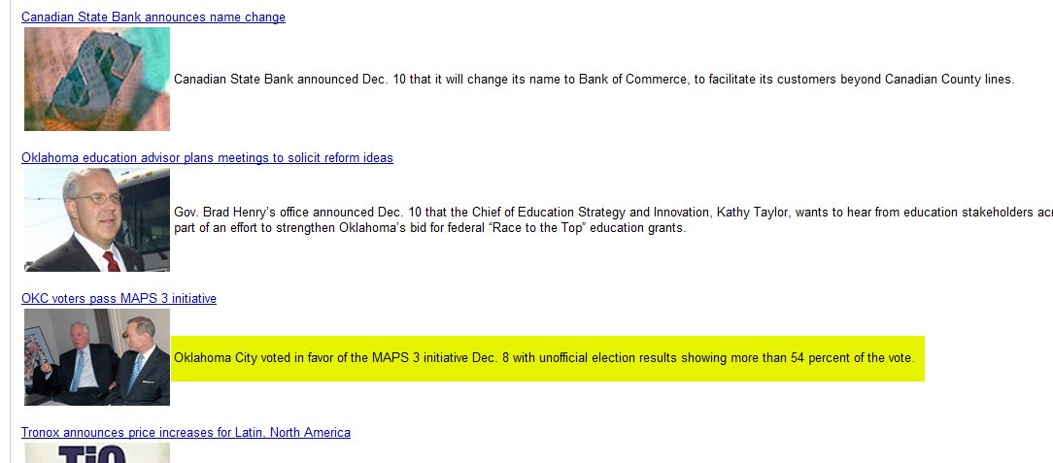Image resolution: width=1053 pixels, height=463 pixels.
Task: Click the partially visible Tronox logo image
Action: tap(97, 453)
